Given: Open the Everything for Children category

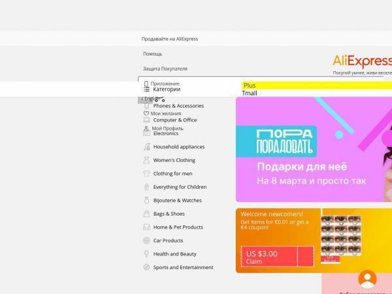Looking at the screenshot, I should click(x=180, y=187).
